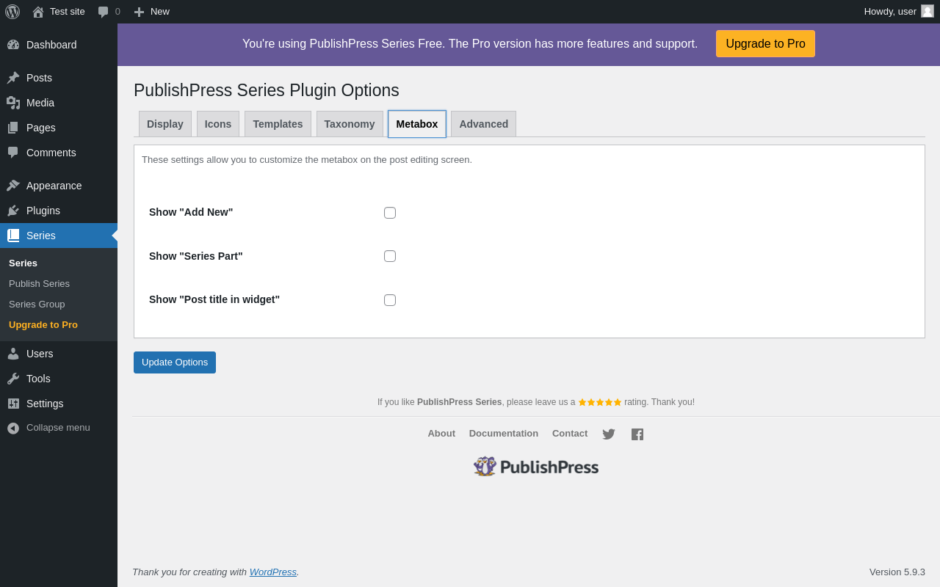
Task: Click the WordPress logo icon
Action: (12, 12)
